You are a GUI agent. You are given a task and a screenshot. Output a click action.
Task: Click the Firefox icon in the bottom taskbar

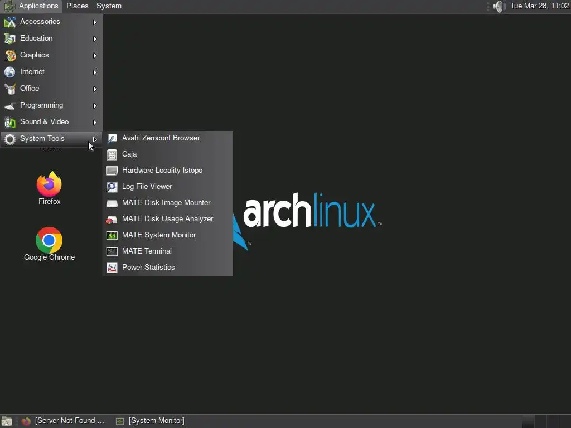(26, 421)
